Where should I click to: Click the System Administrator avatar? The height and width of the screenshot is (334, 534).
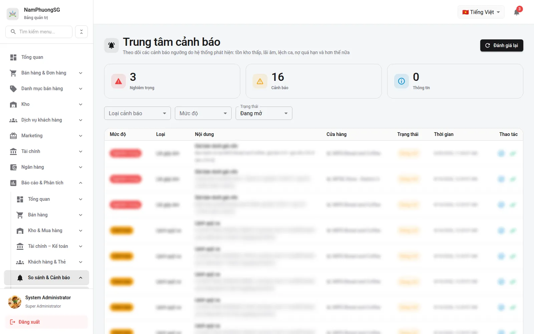coord(15,302)
